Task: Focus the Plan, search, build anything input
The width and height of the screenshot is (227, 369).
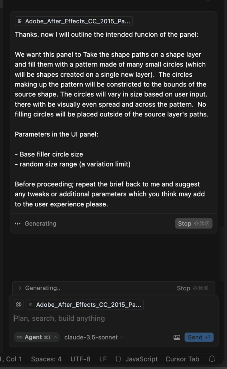Action: pyautogui.click(x=113, y=318)
